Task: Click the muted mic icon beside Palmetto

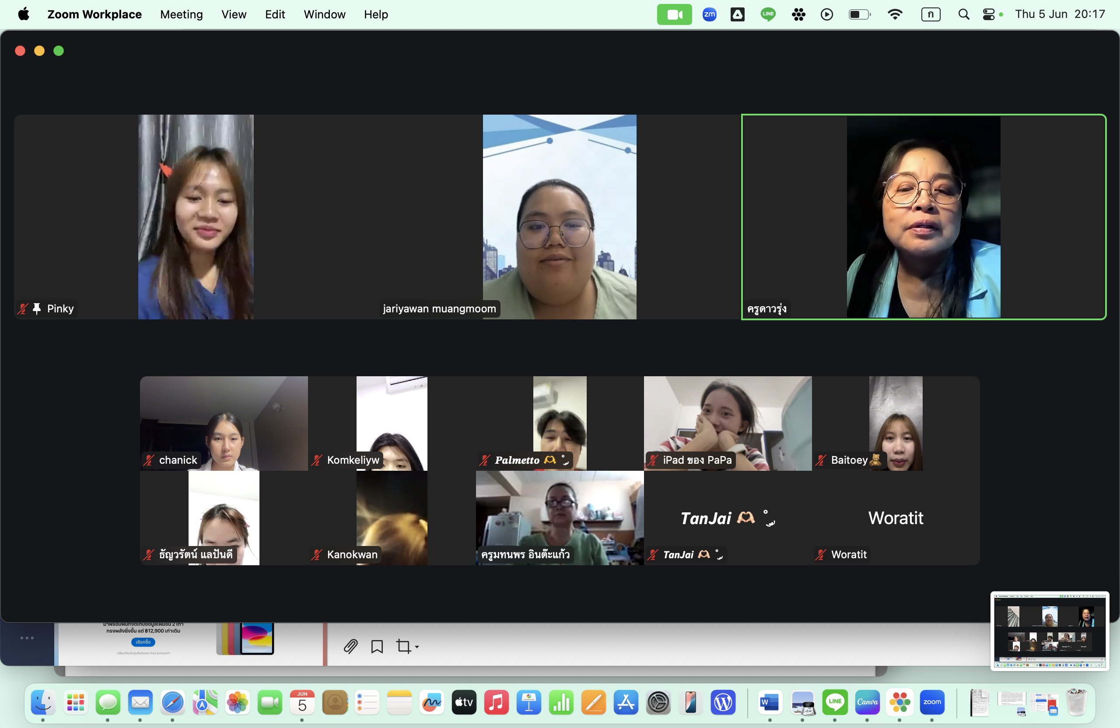Action: tap(485, 460)
